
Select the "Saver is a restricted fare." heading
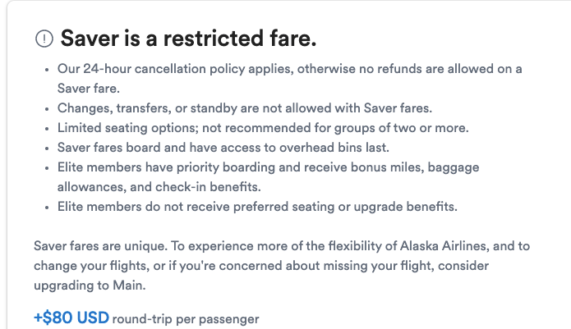188,39
